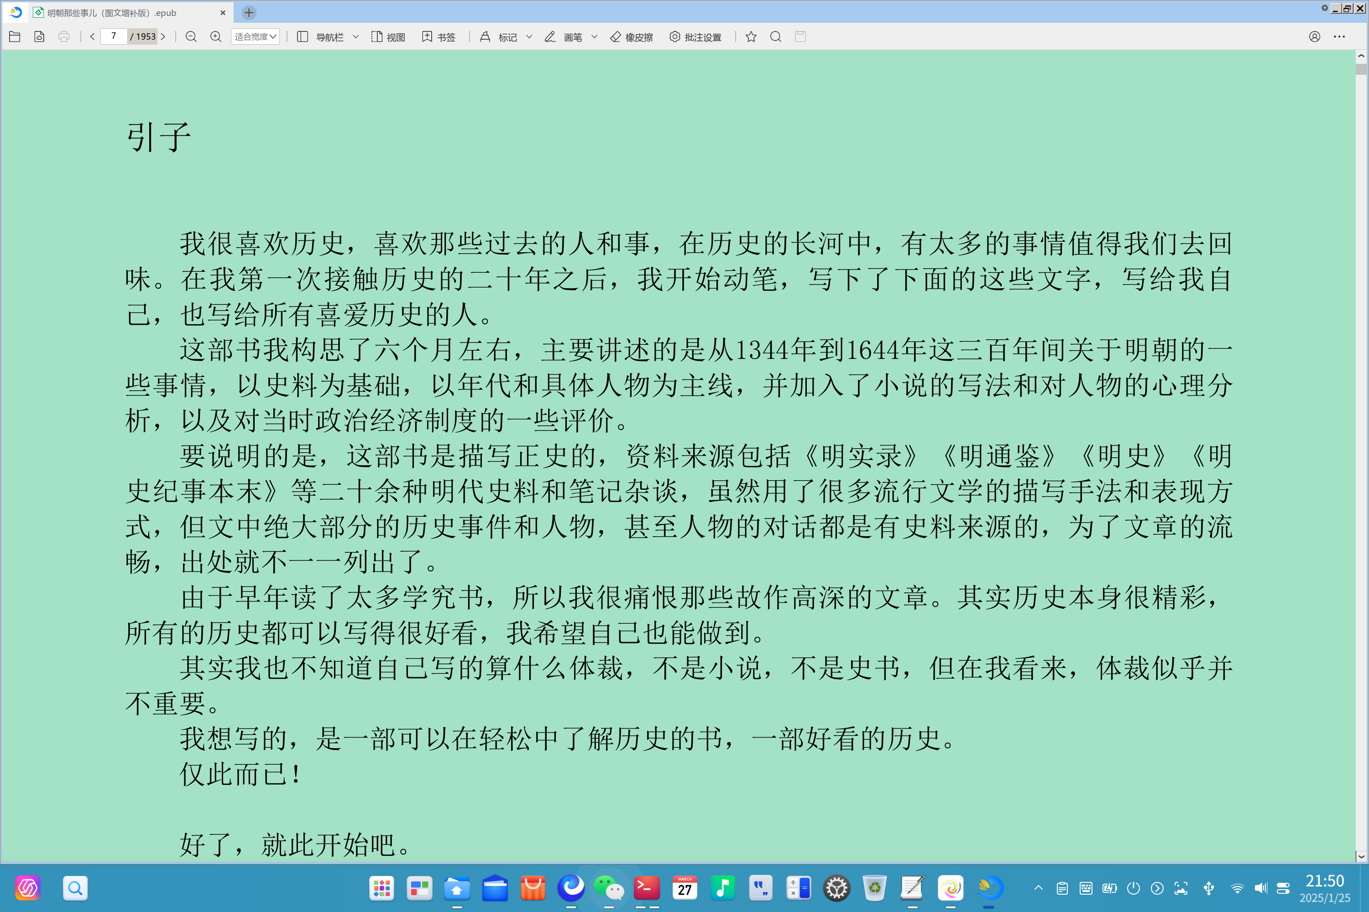Open the music player in taskbar
The height and width of the screenshot is (912, 1369).
[x=722, y=888]
